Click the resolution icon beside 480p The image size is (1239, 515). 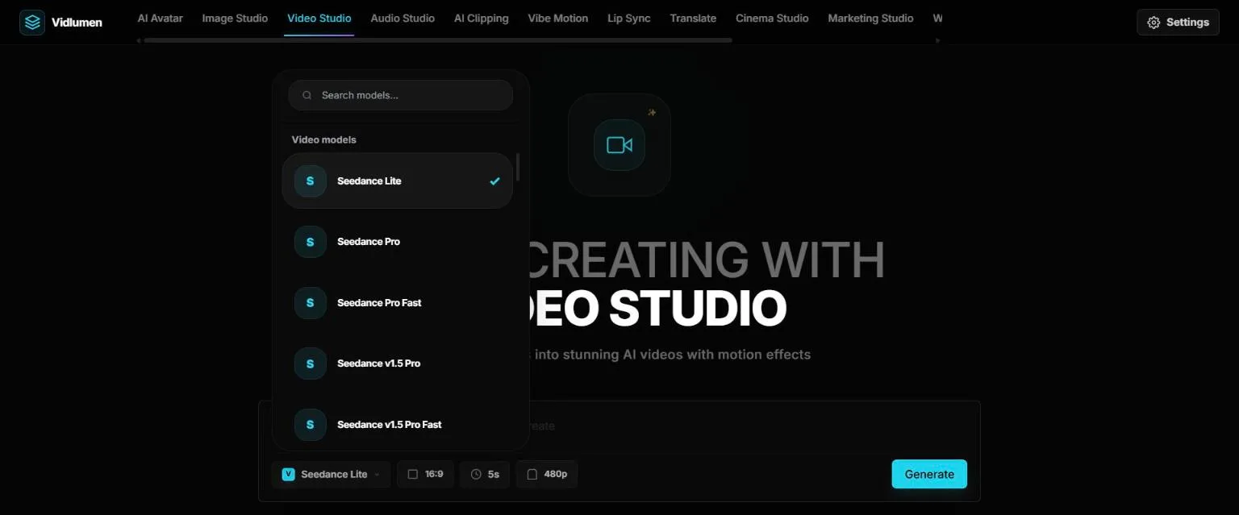pyautogui.click(x=532, y=475)
